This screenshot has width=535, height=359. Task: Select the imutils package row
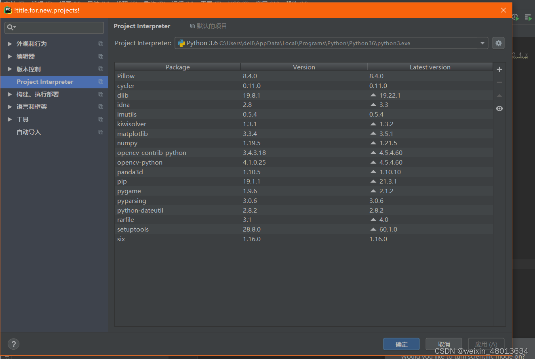304,114
